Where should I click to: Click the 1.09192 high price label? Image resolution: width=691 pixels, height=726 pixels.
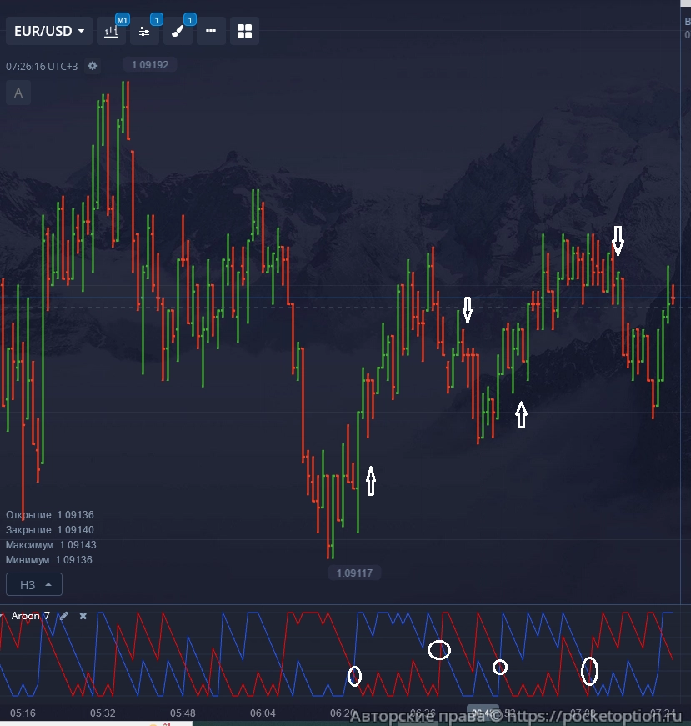point(150,64)
